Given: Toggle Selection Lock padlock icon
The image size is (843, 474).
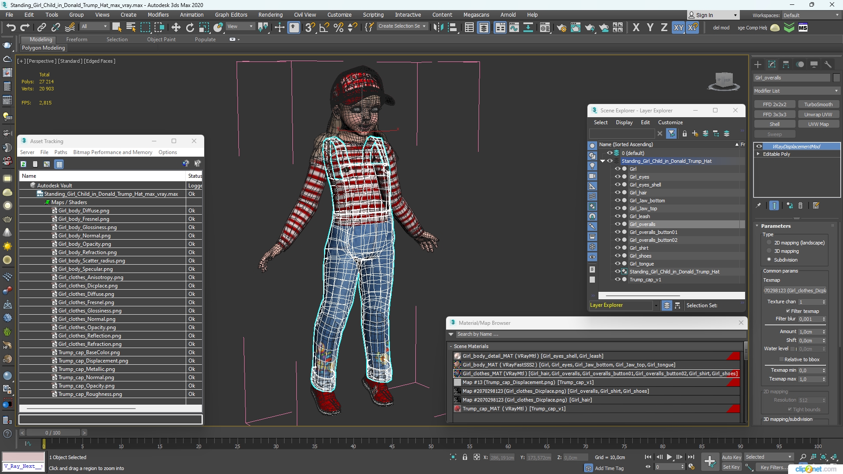Looking at the screenshot, I should [465, 457].
